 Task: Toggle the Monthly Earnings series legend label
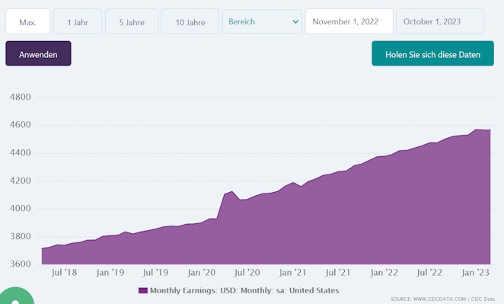coord(244,290)
